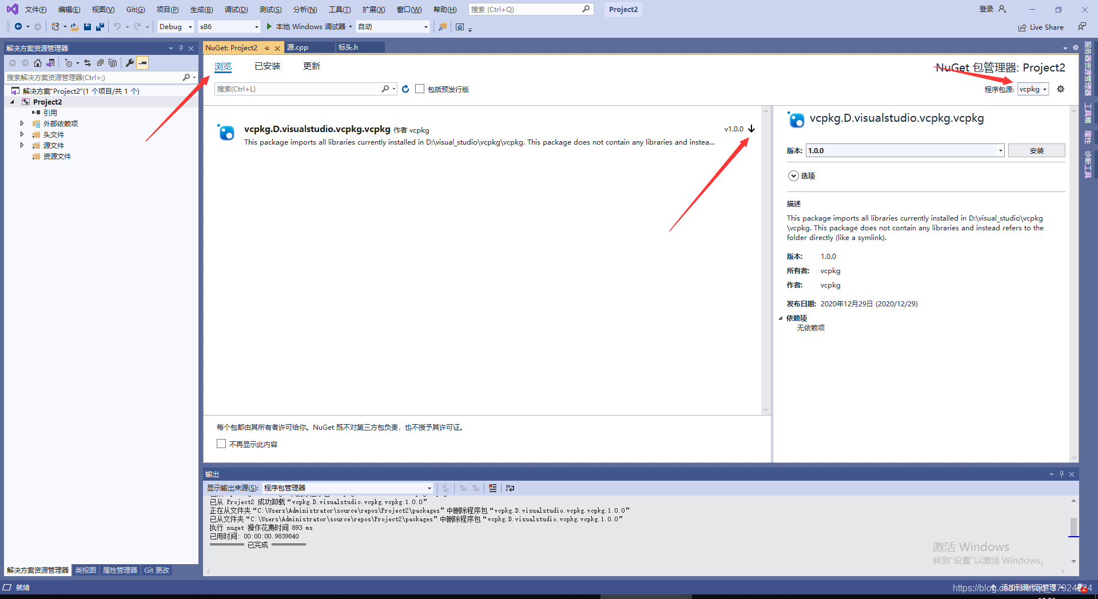Pin the Solution Explorer panel
The width and height of the screenshot is (1098, 599).
click(x=181, y=48)
